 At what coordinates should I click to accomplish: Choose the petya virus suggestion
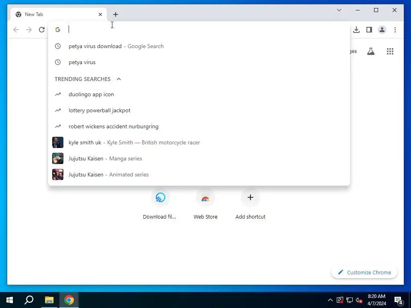[x=199, y=62]
